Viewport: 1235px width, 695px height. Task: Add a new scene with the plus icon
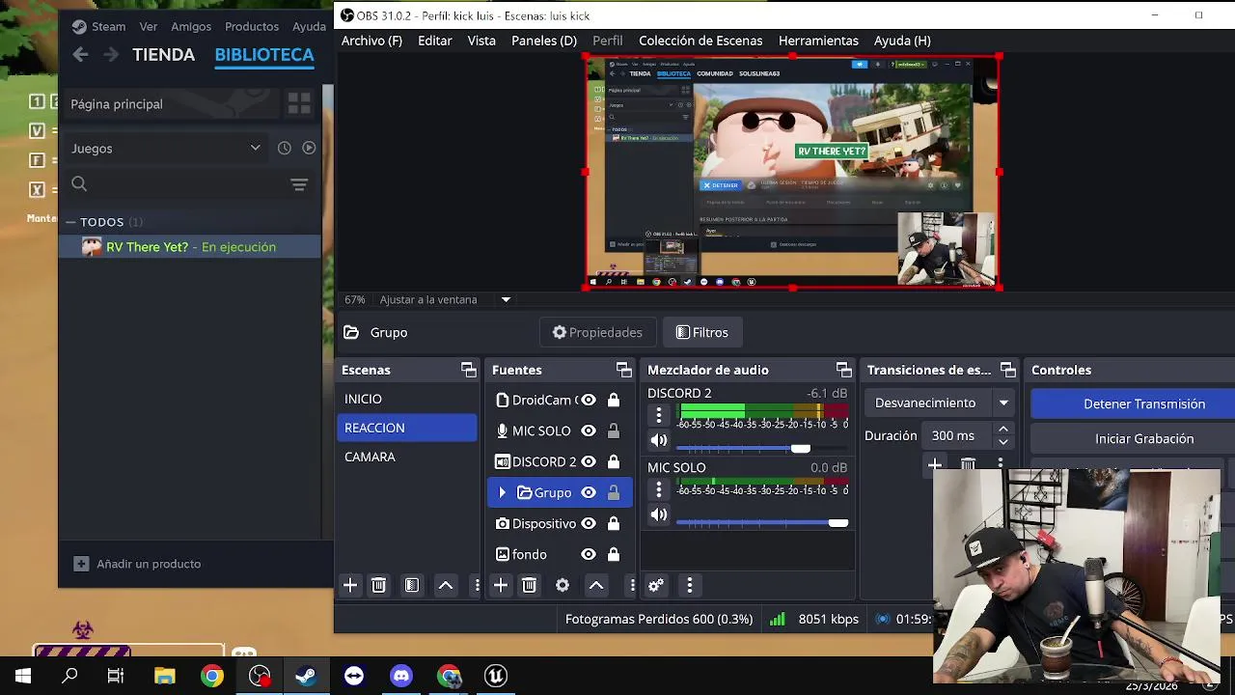[x=350, y=585]
